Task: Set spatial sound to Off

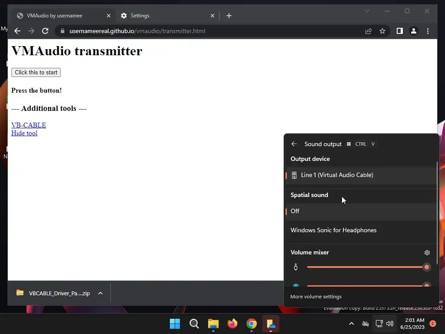Action: [360, 211]
